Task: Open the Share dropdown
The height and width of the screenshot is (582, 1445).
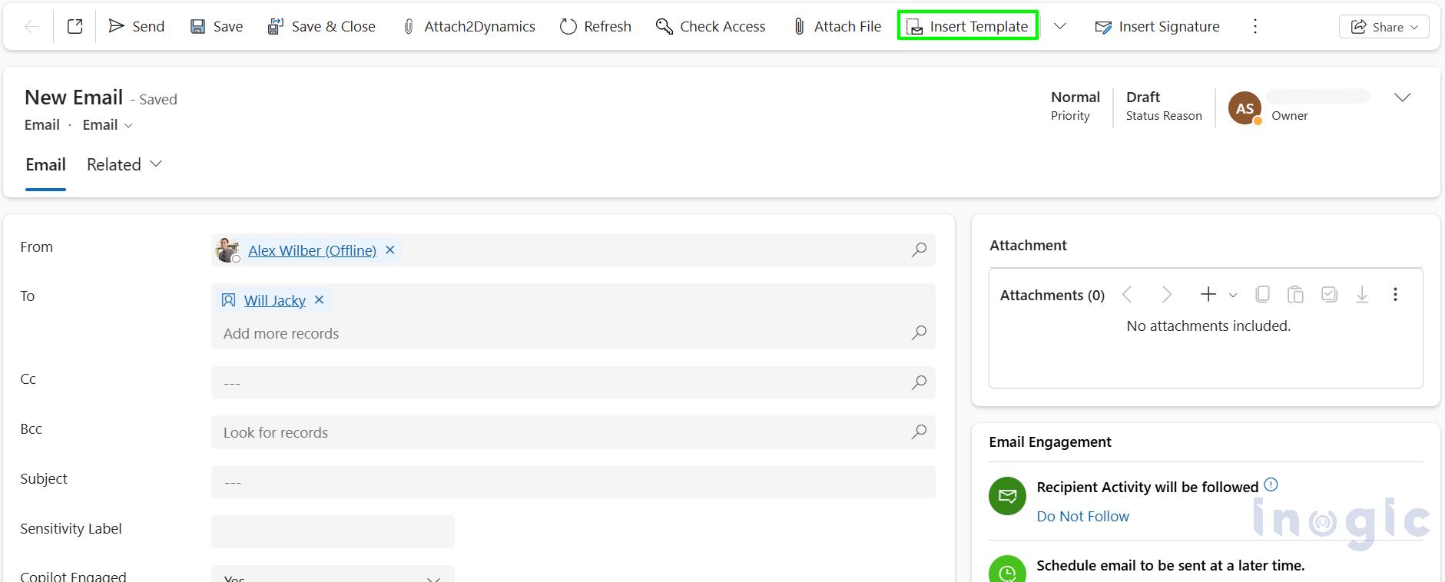Action: [1384, 27]
